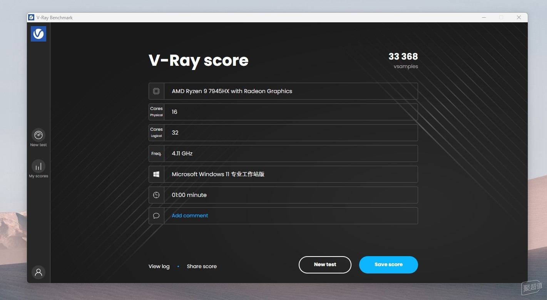The width and height of the screenshot is (547, 300).
Task: Click the Cores Logical label
Action: [156, 133]
